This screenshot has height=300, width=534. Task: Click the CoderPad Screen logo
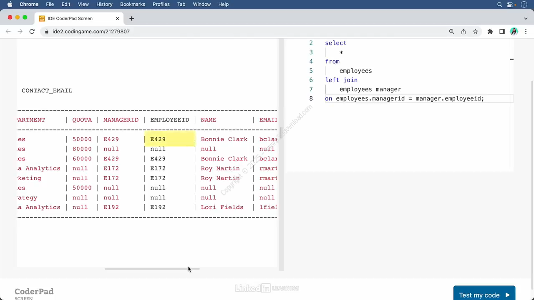coord(34,293)
